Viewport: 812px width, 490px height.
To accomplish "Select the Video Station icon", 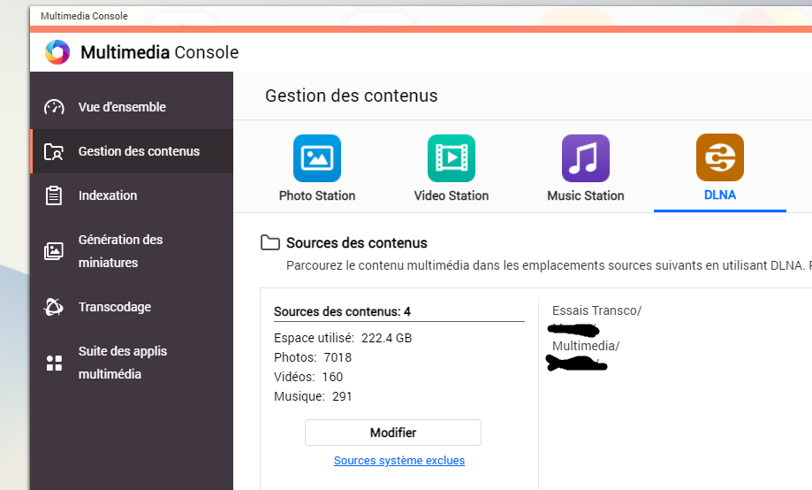I will pos(452,158).
